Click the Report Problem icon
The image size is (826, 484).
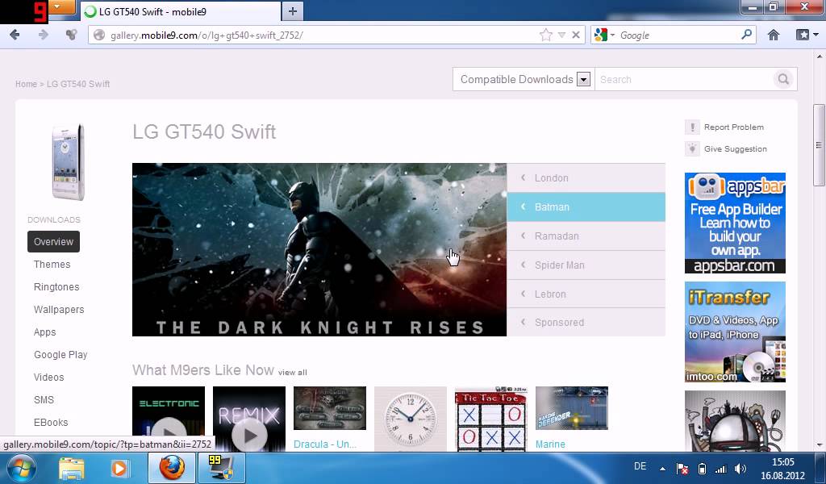(692, 127)
